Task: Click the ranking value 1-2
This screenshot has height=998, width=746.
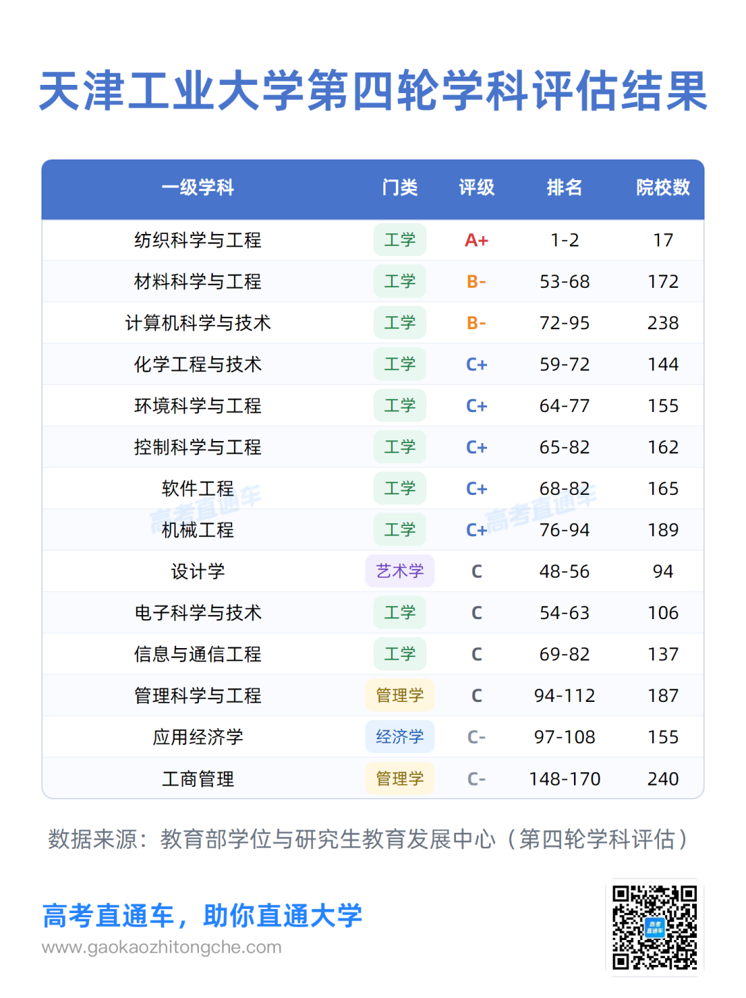Action: [565, 240]
